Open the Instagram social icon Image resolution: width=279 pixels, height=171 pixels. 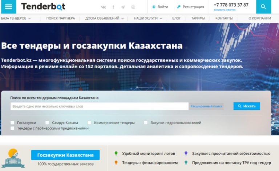133,7
